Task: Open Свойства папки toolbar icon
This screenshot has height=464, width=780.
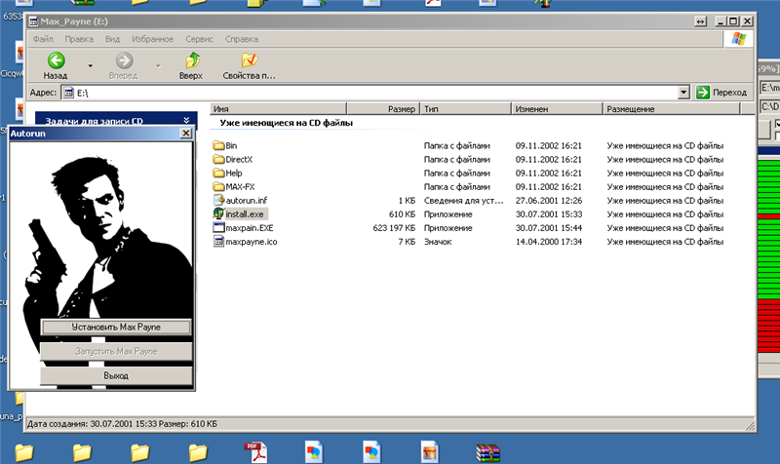Action: [x=249, y=65]
